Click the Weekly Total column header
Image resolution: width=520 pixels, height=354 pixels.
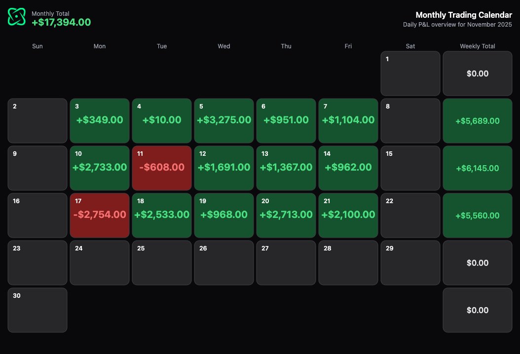(x=477, y=46)
